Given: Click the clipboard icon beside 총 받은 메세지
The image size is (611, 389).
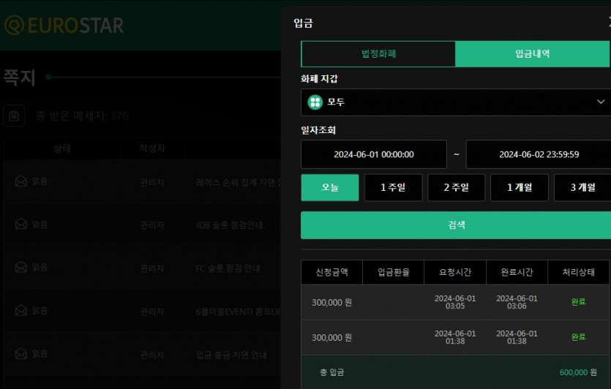Looking at the screenshot, I should (x=14, y=116).
